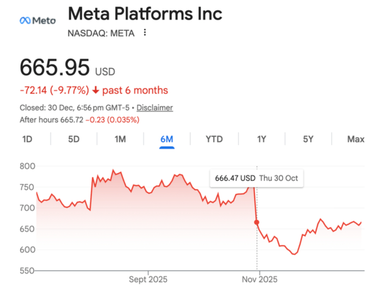This screenshot has width=373, height=290.
Task: Open the Disclaimer link
Action: pyautogui.click(x=155, y=108)
